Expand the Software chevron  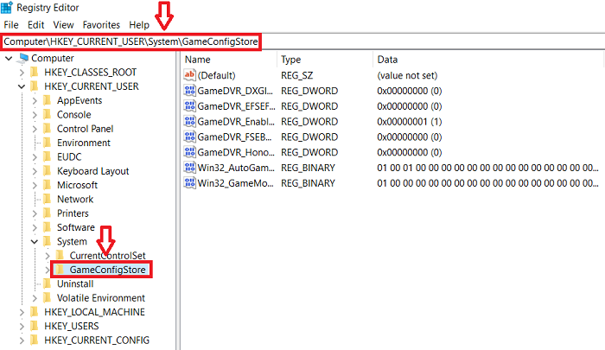(x=35, y=227)
